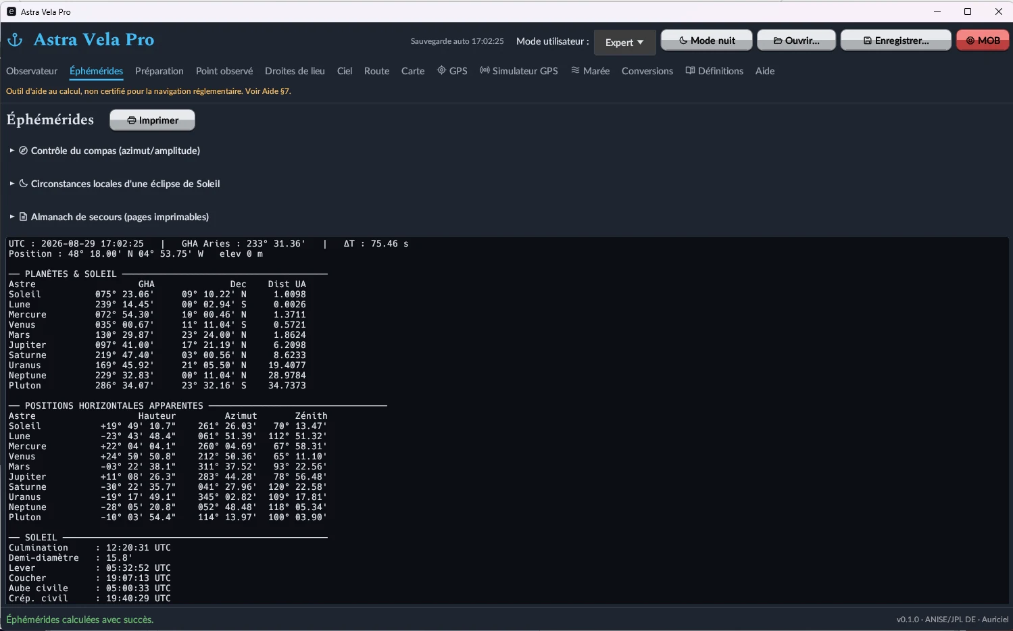Click Lune row with GHA 239° 14.45'

(157, 305)
